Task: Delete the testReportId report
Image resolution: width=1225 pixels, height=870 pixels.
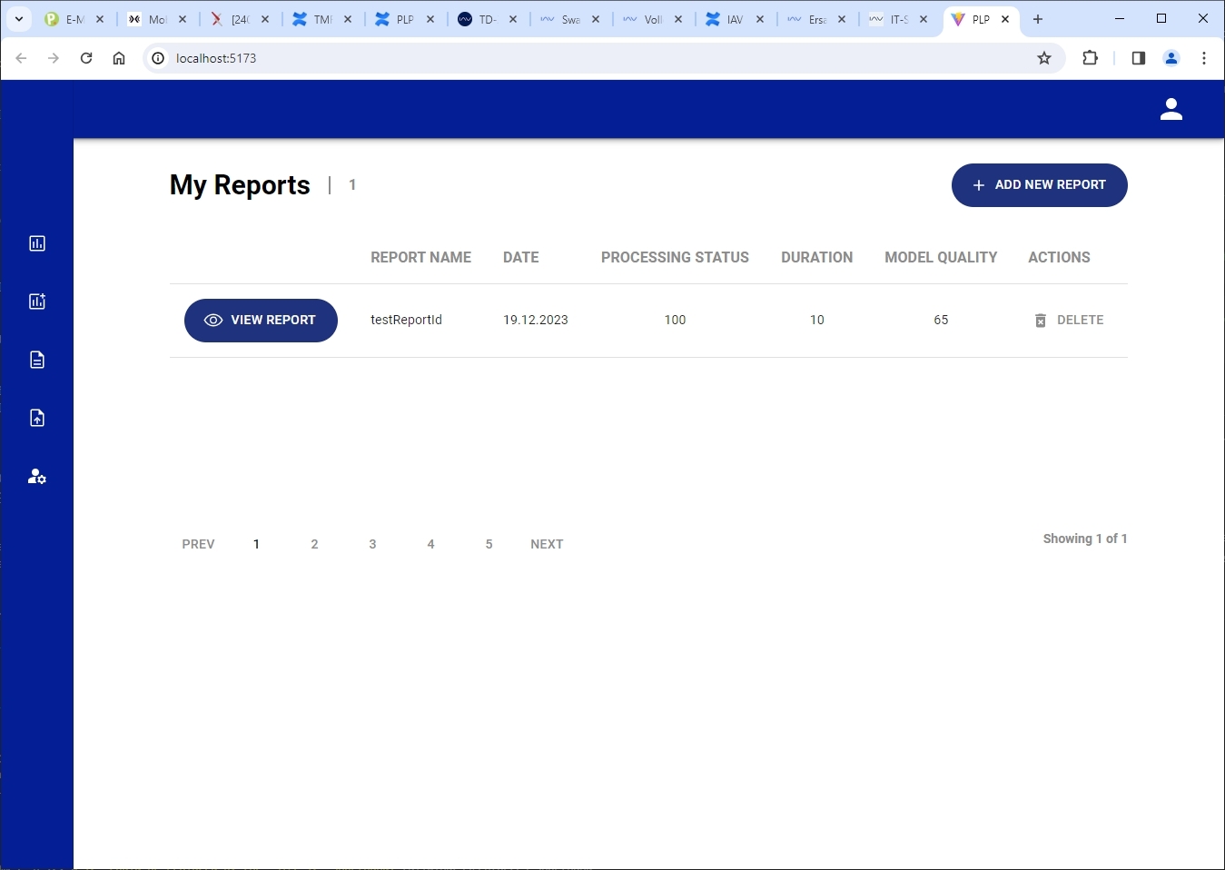Action: click(1069, 321)
